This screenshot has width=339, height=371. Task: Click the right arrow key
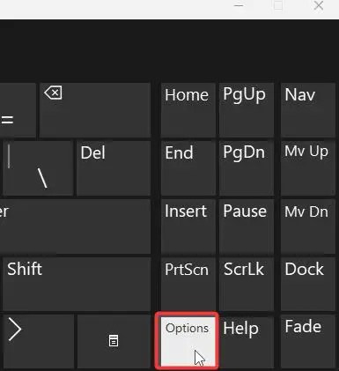click(38, 341)
